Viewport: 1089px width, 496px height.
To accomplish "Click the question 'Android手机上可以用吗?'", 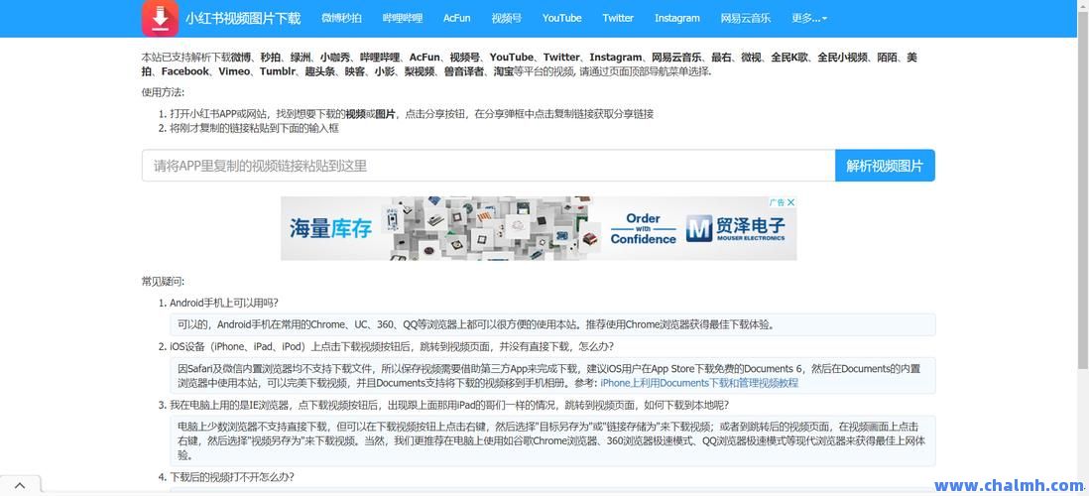I will tap(223, 303).
